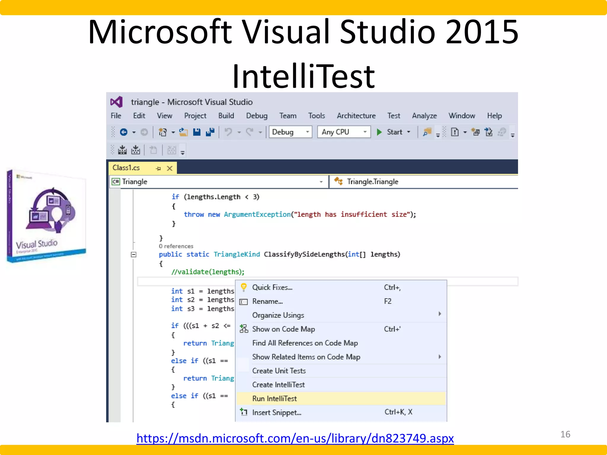Open the File menu
The width and height of the screenshot is (607, 455).
pos(116,116)
